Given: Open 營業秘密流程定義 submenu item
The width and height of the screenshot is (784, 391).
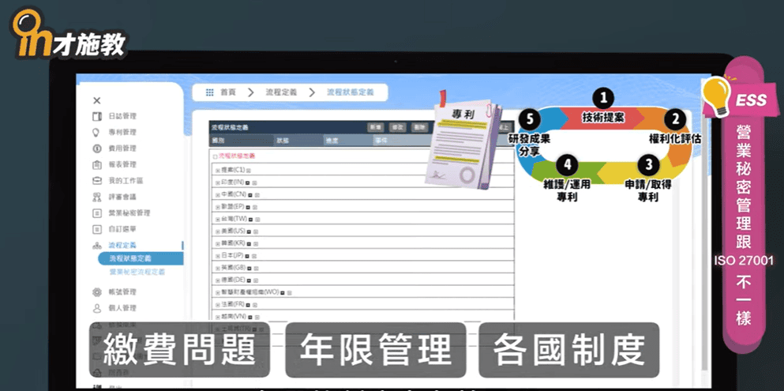Looking at the screenshot, I should click(137, 272).
